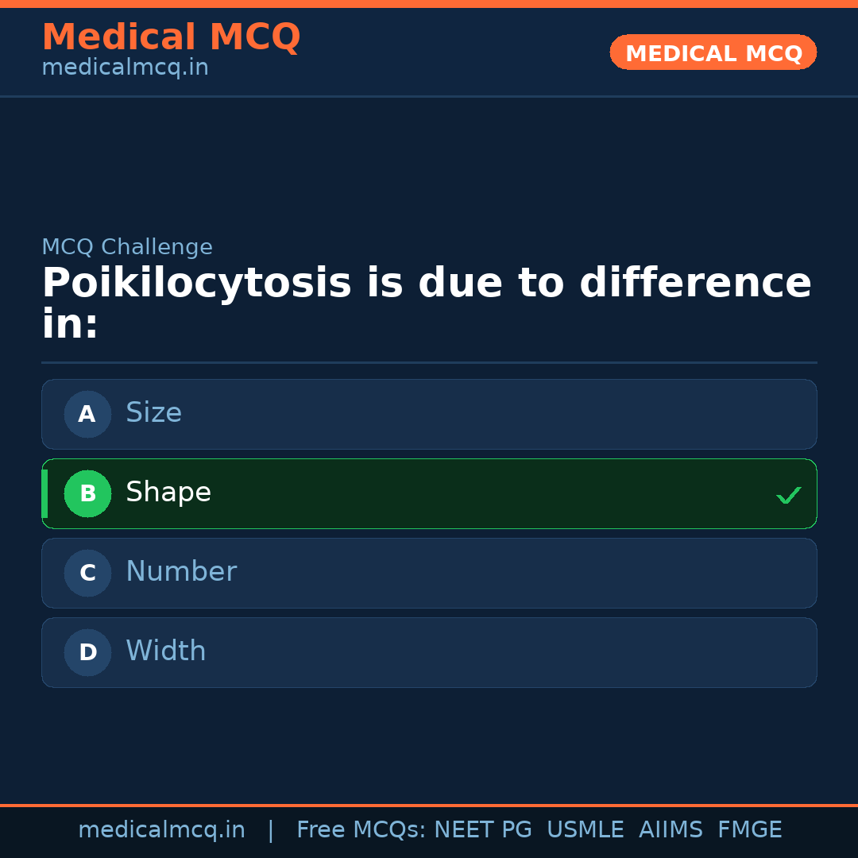Click the "A" circle badge beside Size
The height and width of the screenshot is (858, 858).
[x=87, y=414]
